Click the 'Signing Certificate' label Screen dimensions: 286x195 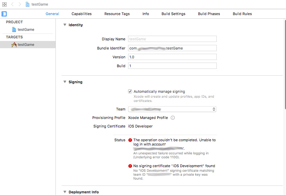click(109, 126)
